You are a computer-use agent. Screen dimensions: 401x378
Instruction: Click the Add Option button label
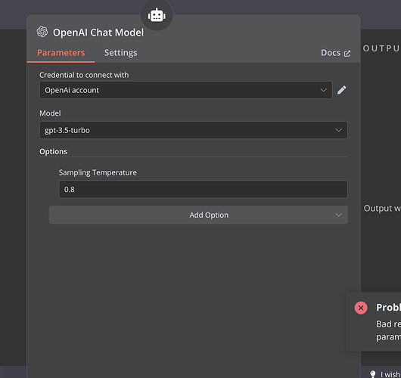[209, 215]
